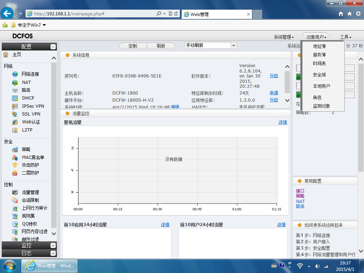Click the right page scrollbar down arrow
This screenshot has height=273, width=364.
[x=361, y=251]
